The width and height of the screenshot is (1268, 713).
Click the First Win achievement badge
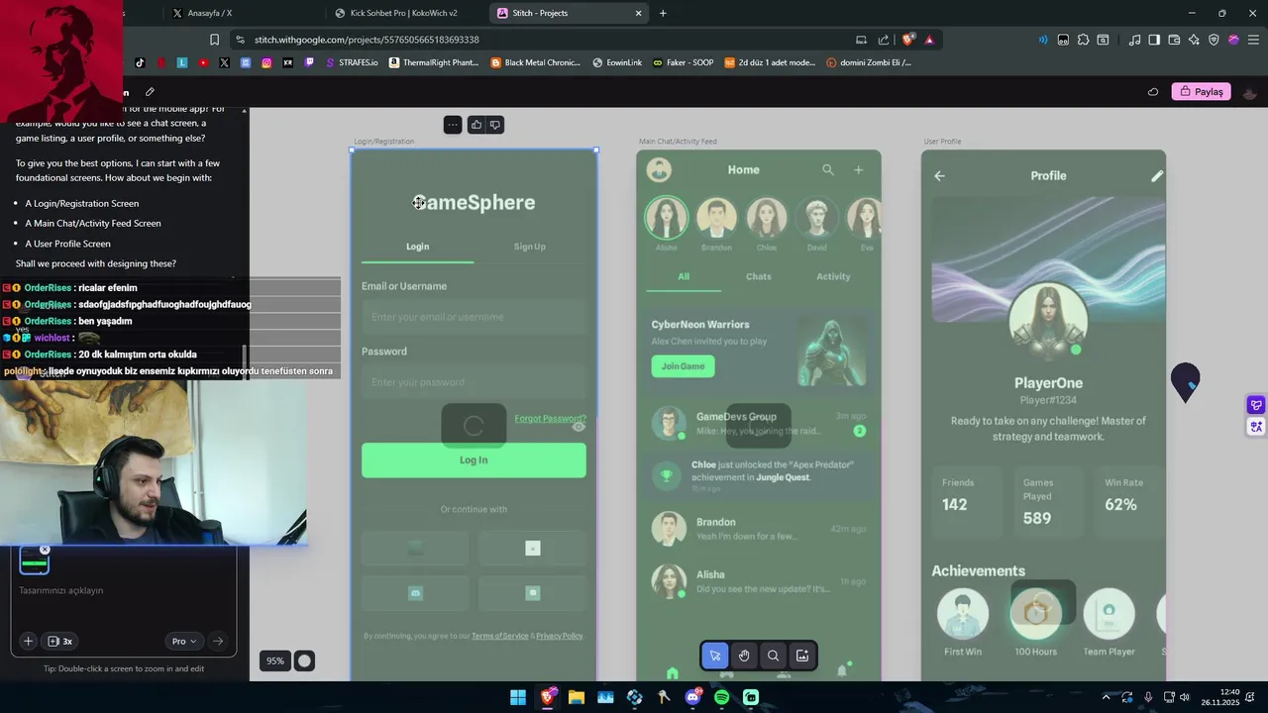(x=963, y=614)
